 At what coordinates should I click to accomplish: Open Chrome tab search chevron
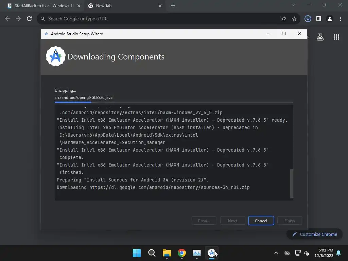[293, 5]
